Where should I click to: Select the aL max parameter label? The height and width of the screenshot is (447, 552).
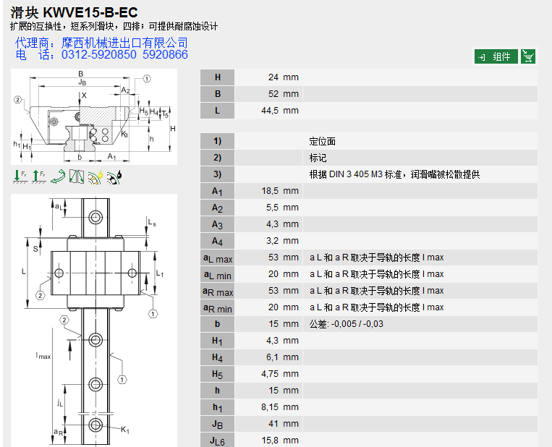(x=217, y=257)
